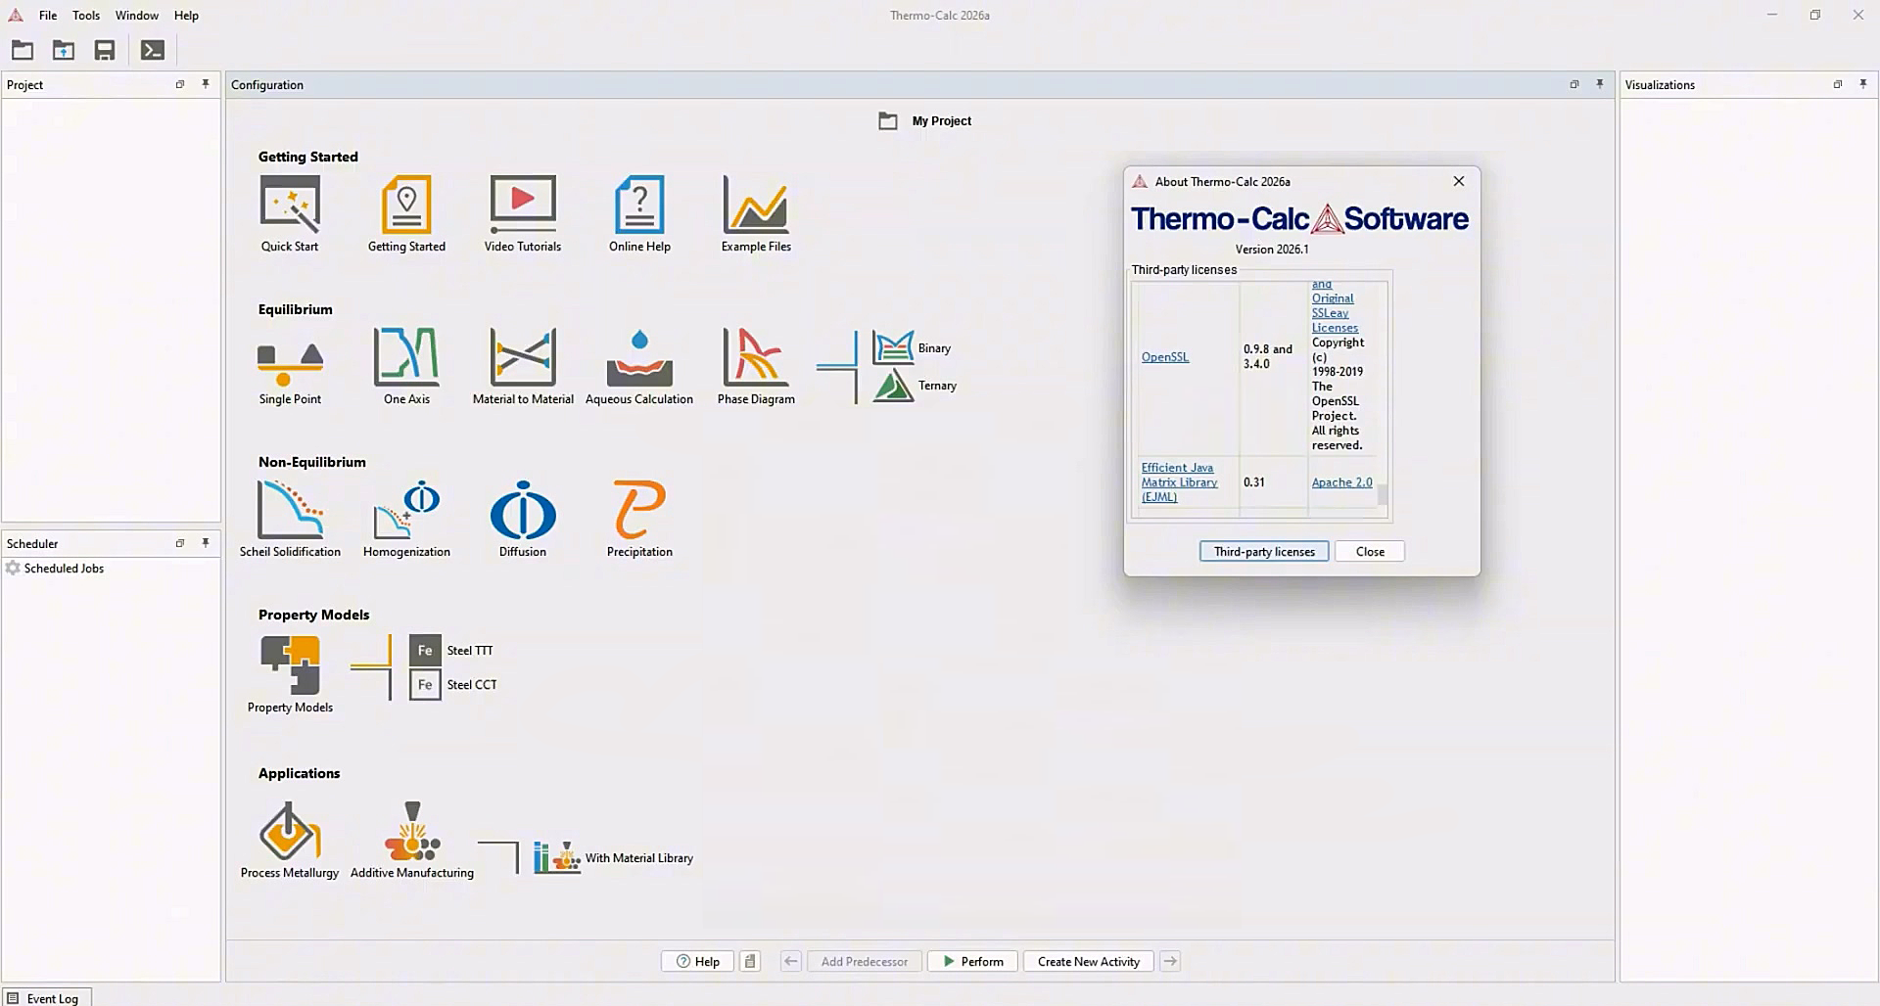The image size is (1880, 1006).
Task: Open Efficient Java Matrix Library link
Action: point(1179,481)
